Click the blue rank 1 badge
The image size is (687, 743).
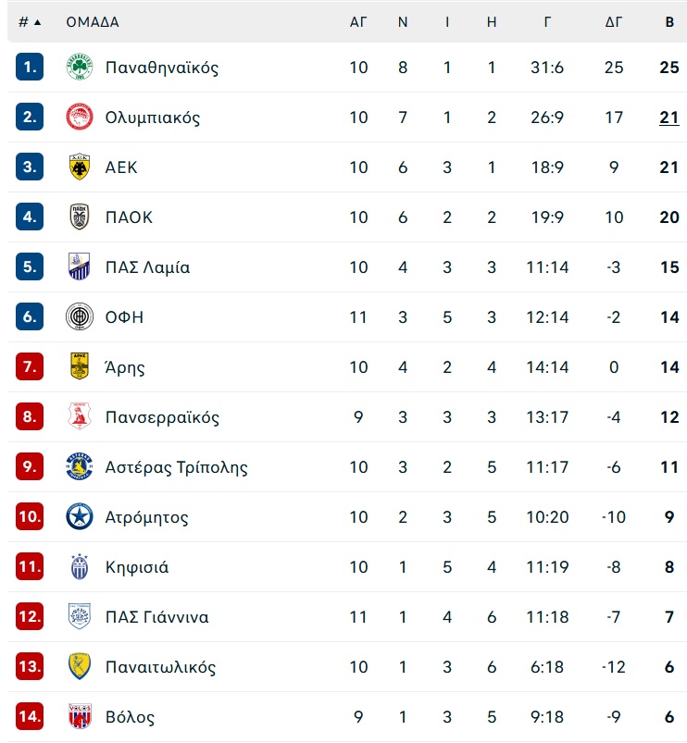(30, 67)
